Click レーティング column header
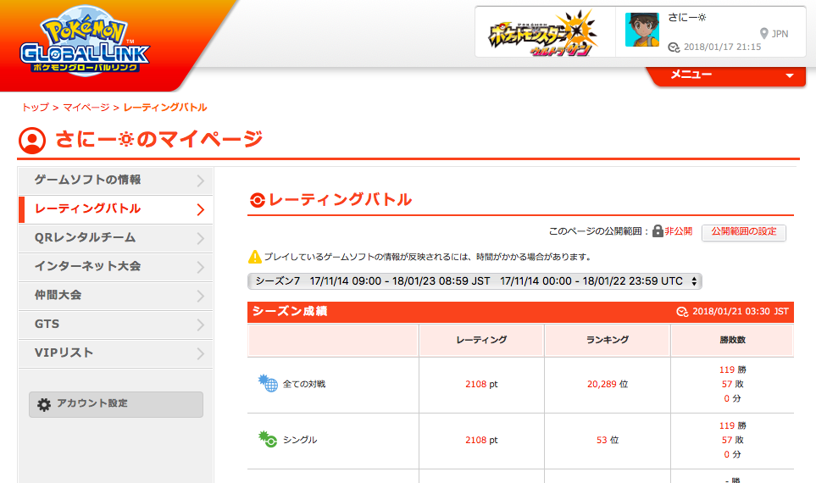This screenshot has width=816, height=483. (x=481, y=340)
